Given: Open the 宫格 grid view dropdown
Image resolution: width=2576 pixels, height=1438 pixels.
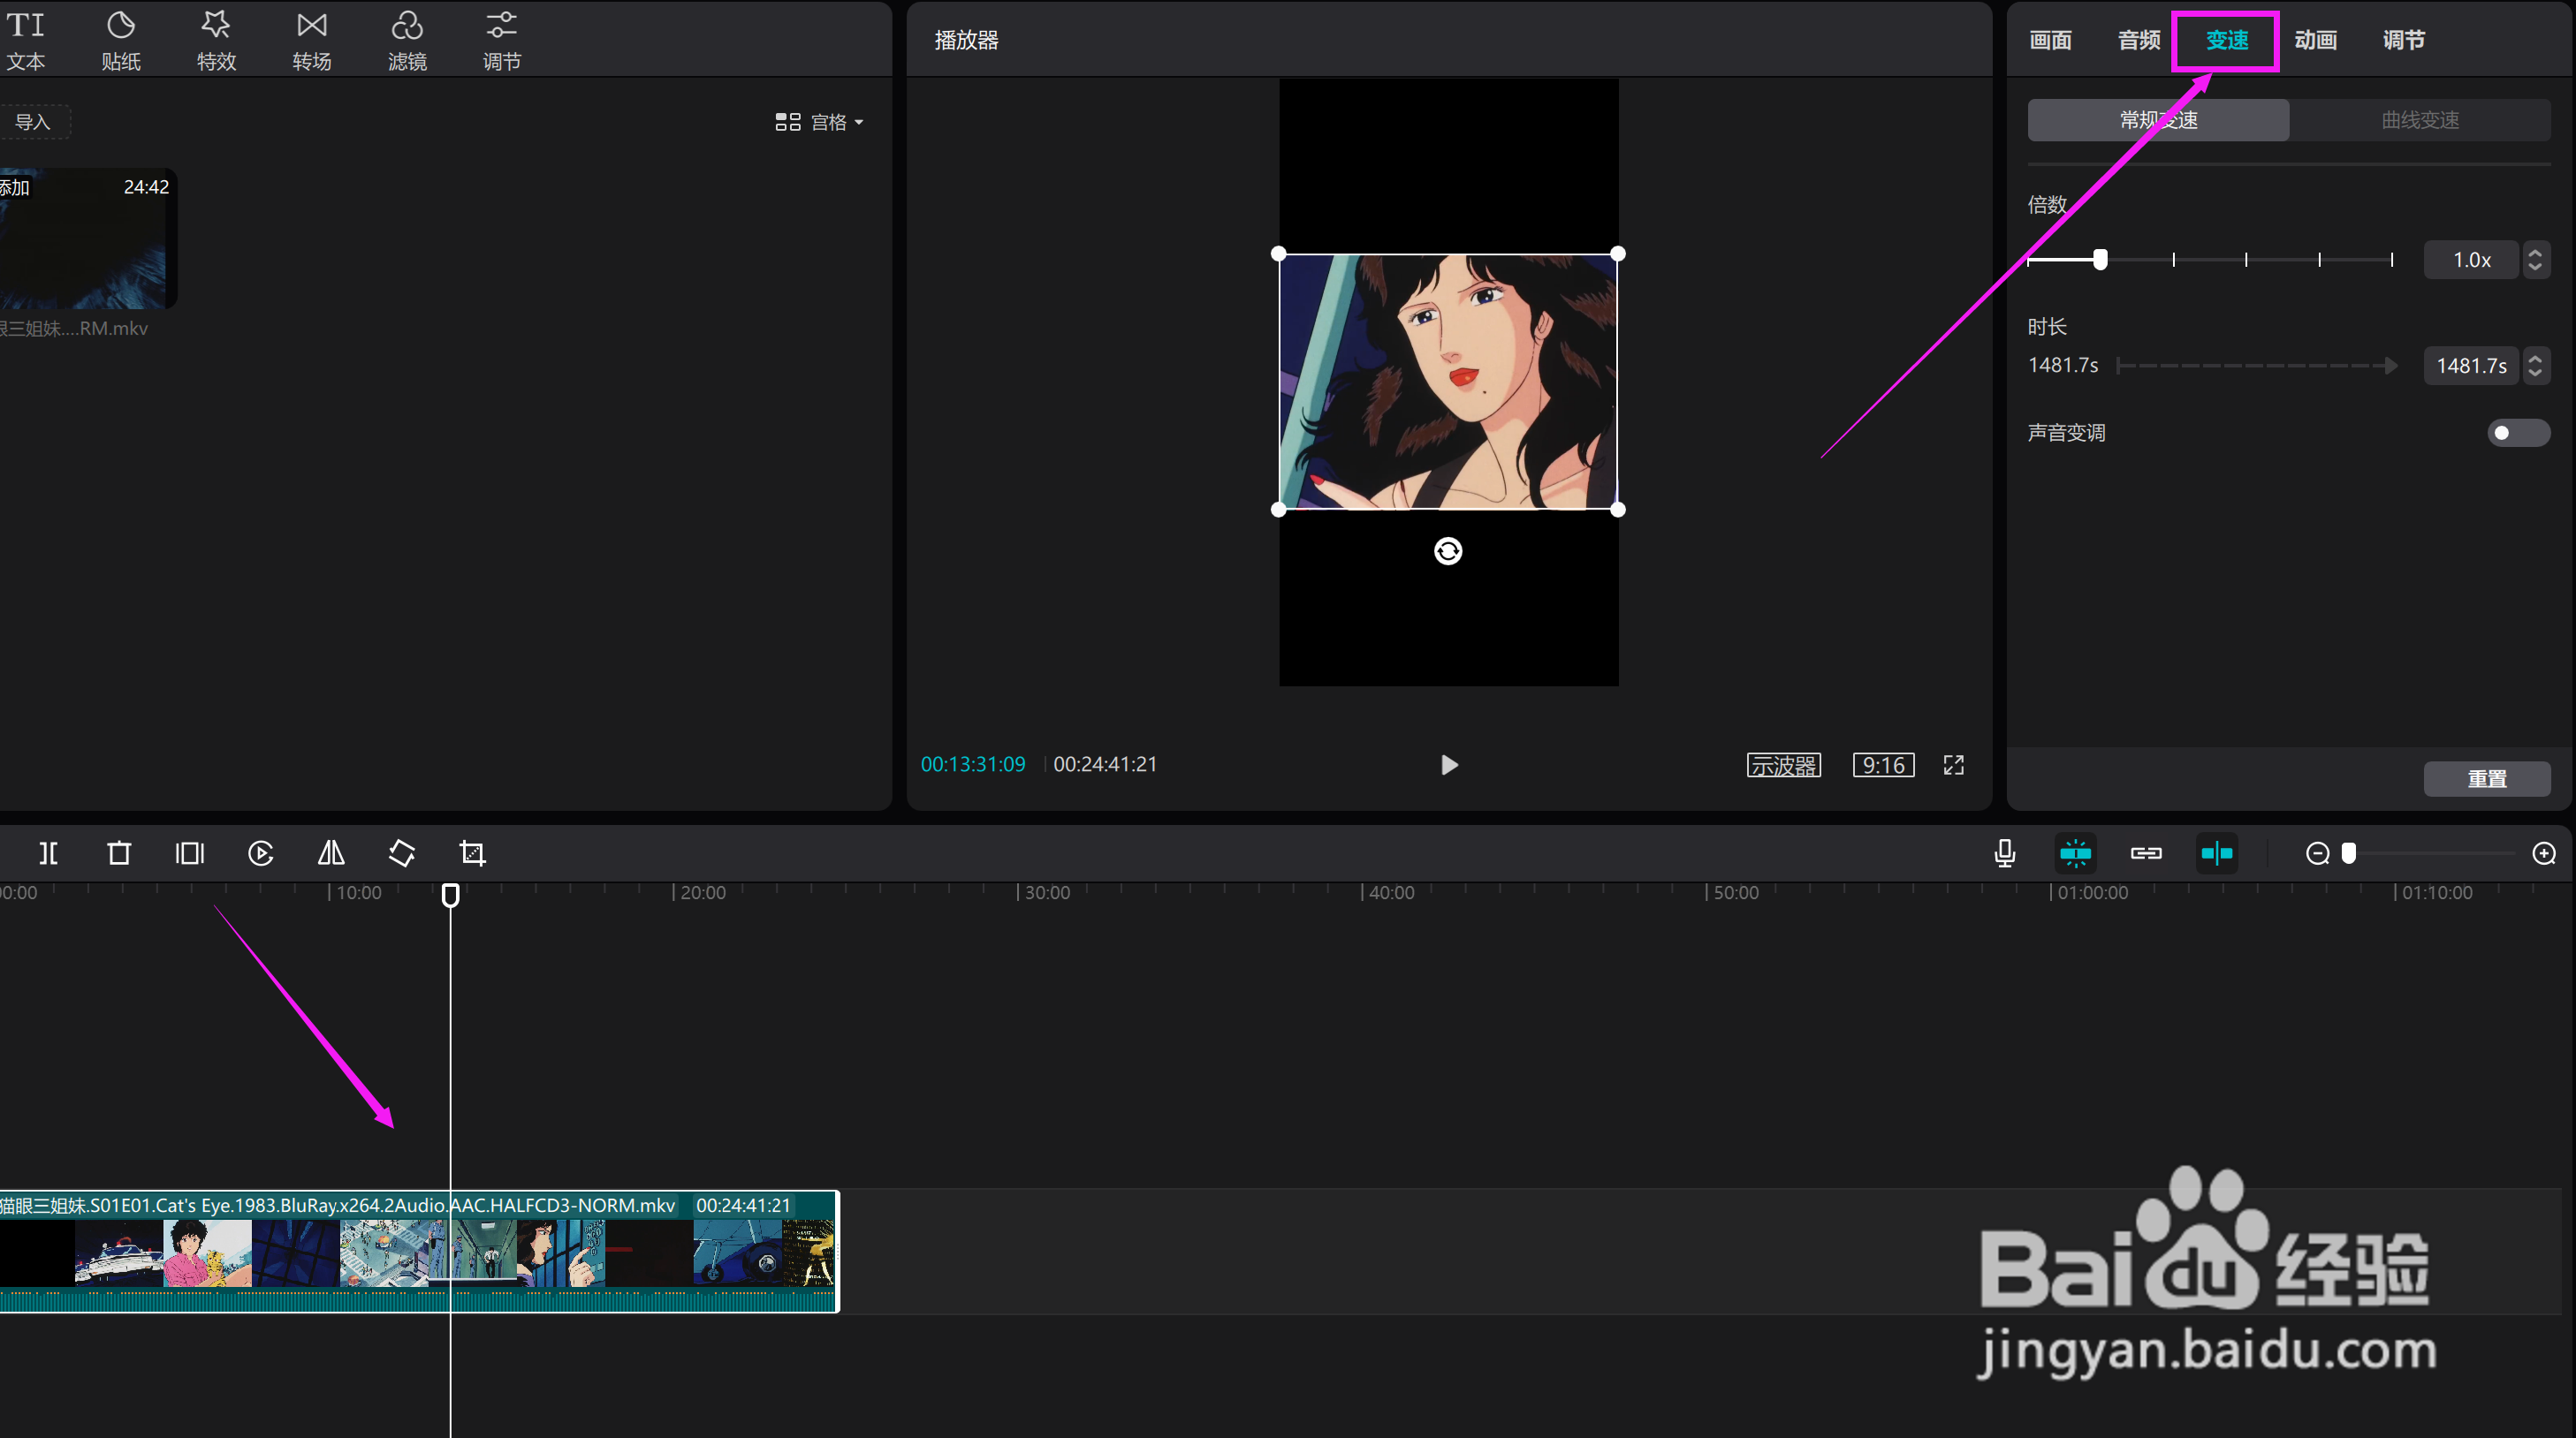Looking at the screenshot, I should (x=819, y=122).
